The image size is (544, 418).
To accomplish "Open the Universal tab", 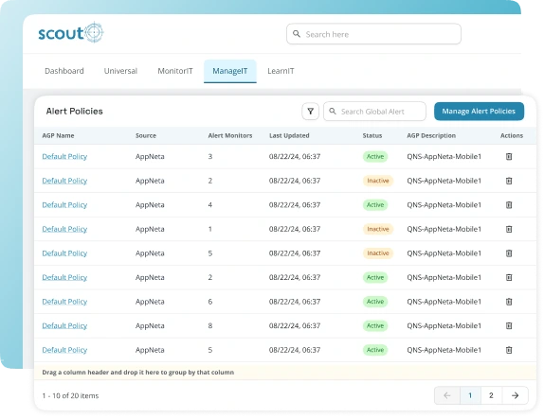I will click(120, 71).
